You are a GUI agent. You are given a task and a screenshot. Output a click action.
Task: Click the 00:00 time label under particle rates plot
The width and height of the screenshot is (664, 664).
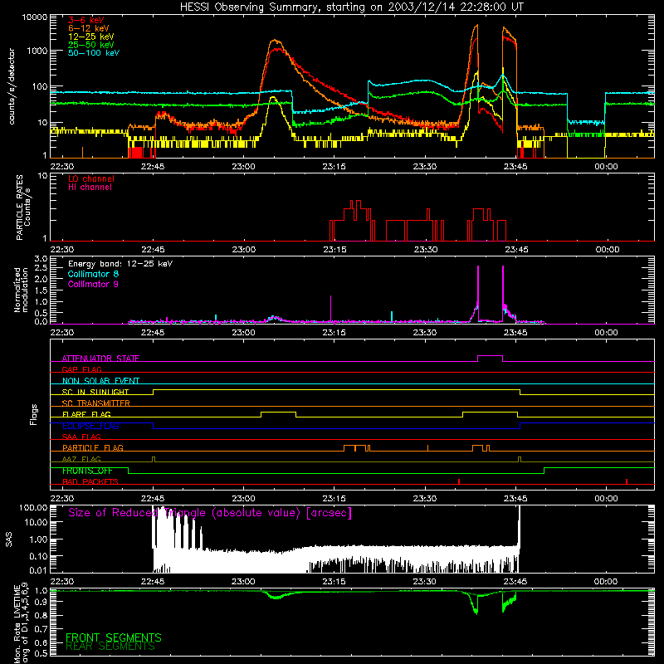[x=608, y=250]
